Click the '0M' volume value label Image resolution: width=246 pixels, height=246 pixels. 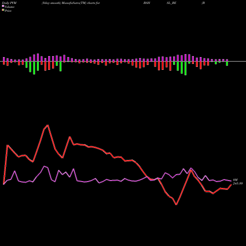(x=235, y=180)
